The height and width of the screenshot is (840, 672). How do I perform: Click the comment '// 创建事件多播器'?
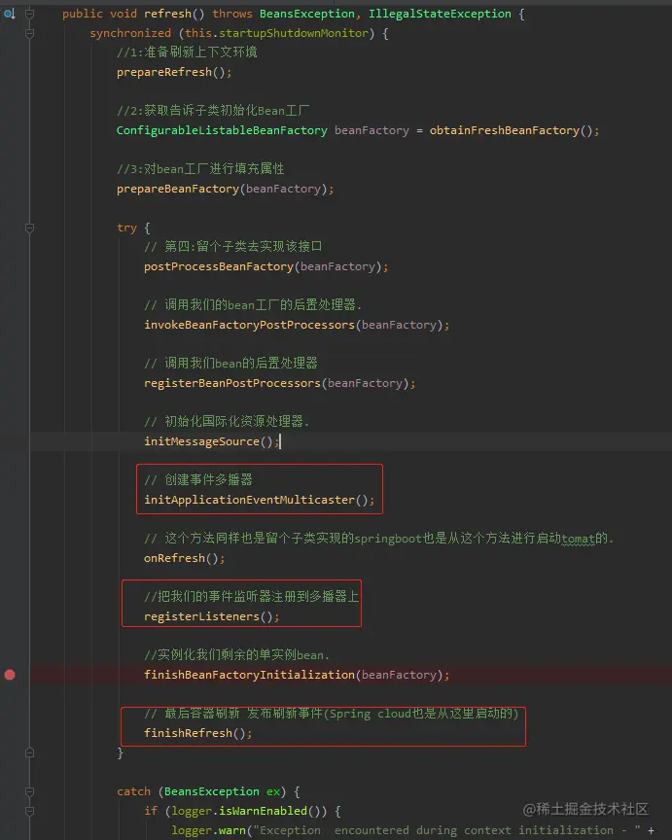point(197,479)
